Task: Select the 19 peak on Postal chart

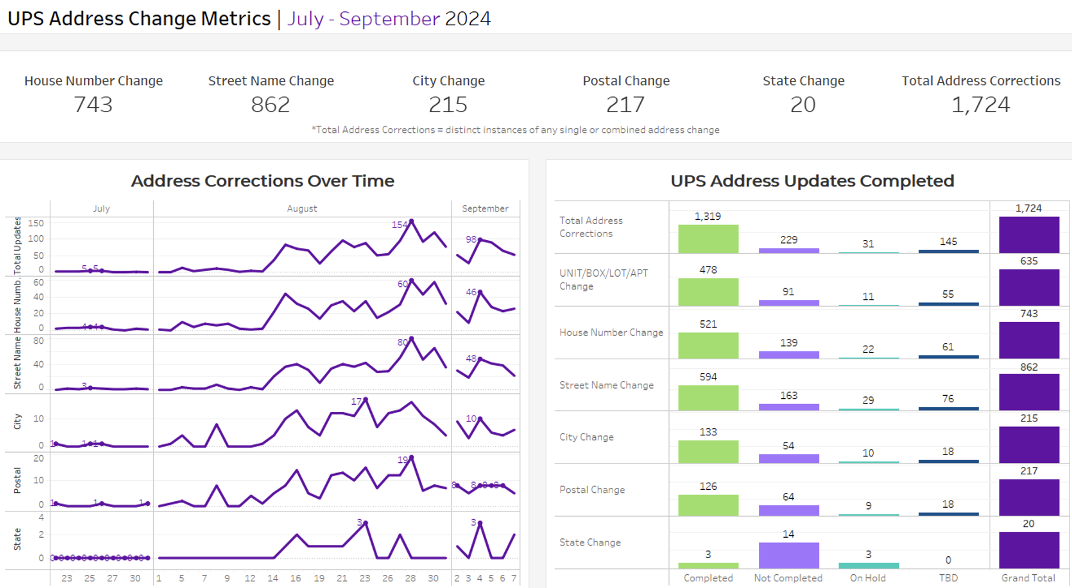Action: tap(411, 458)
